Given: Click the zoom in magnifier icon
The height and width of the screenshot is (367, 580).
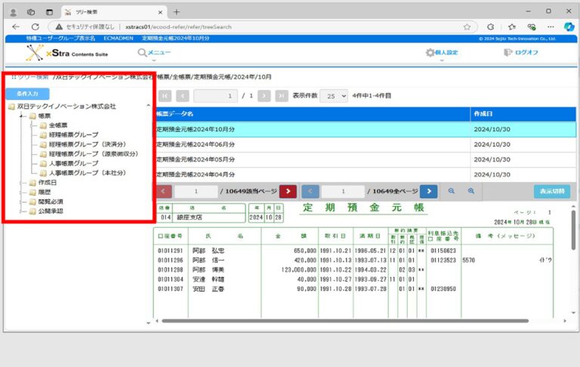Looking at the screenshot, I should click(x=470, y=191).
